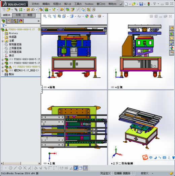
Task: Click the Smart Fasteners icon
Action: pyautogui.click(x=28, y=10)
